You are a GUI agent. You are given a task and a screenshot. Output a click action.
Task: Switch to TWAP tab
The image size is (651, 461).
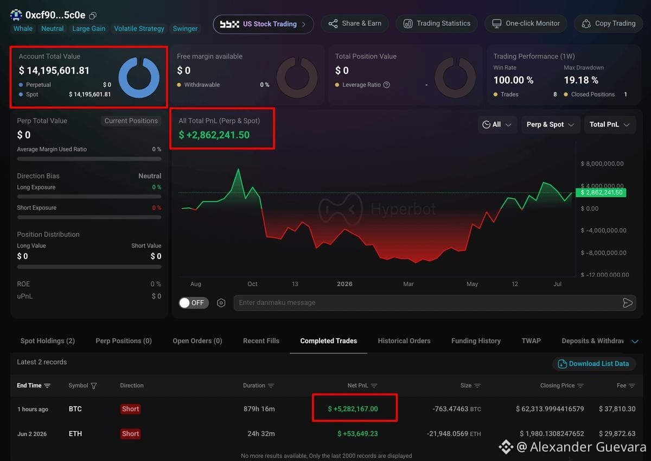tap(531, 341)
